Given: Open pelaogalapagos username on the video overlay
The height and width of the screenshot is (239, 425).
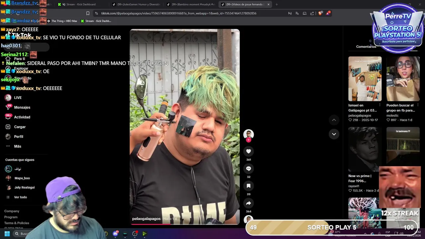Looking at the screenshot, I should tap(146, 219).
